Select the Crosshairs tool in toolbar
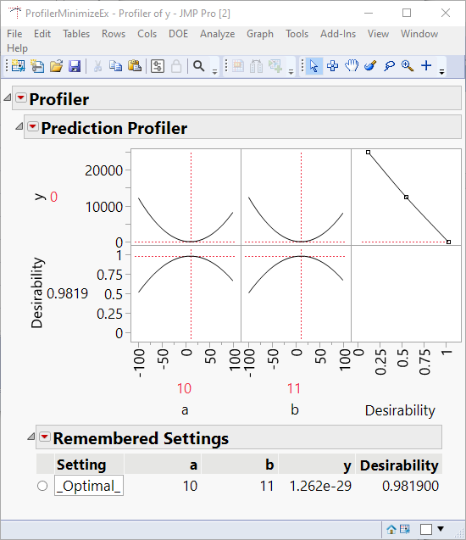 (x=426, y=65)
